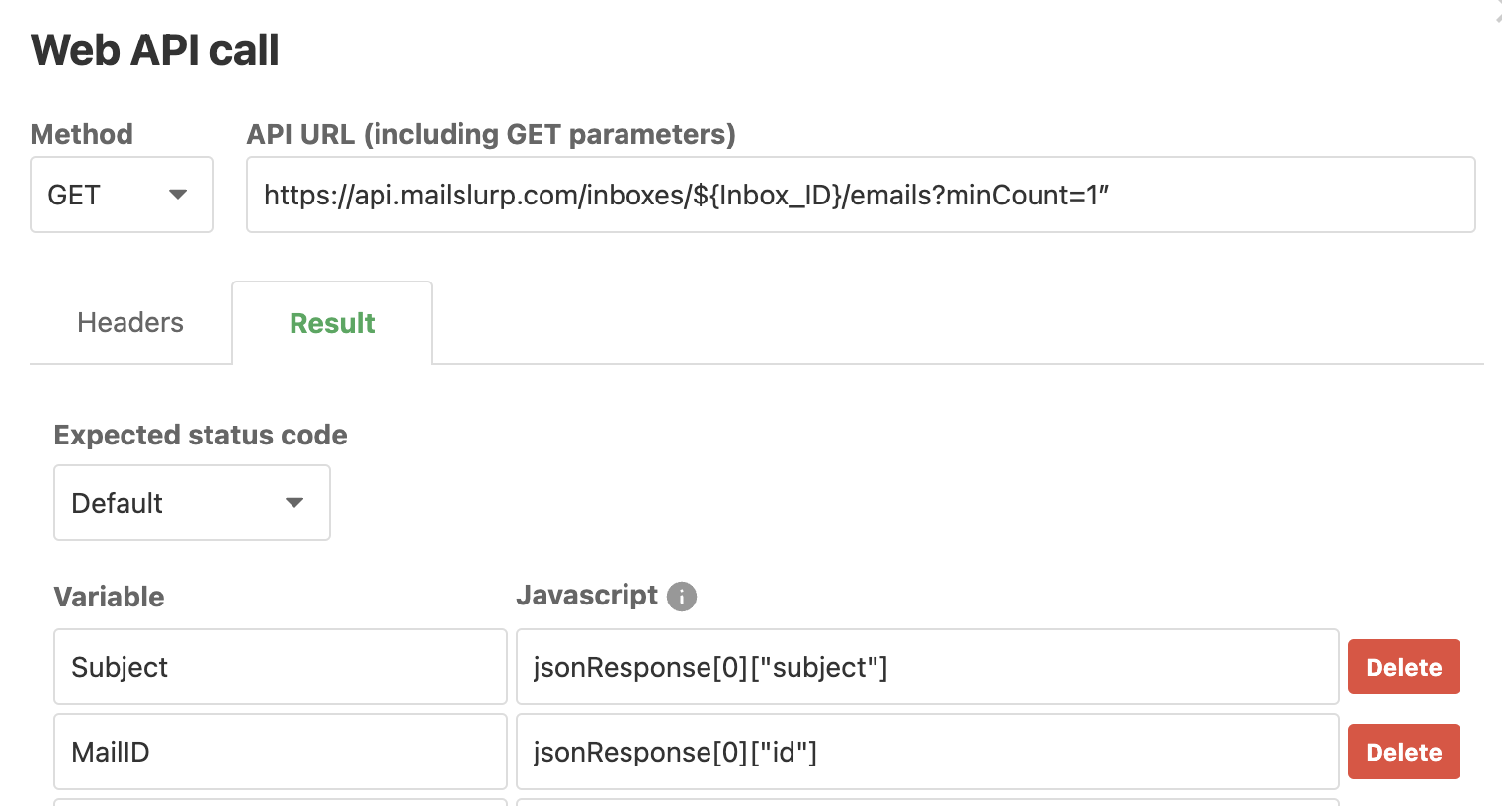Click the partially visible bottom variable field
The width and height of the screenshot is (1502, 806).
[280, 802]
